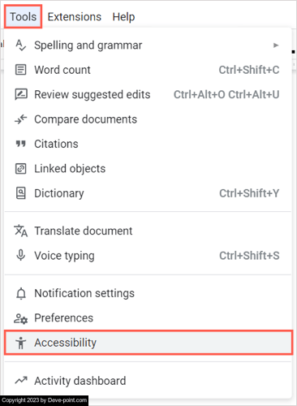Click the Voice typing microphone icon
Image resolution: width=297 pixels, height=406 pixels.
[x=21, y=255]
